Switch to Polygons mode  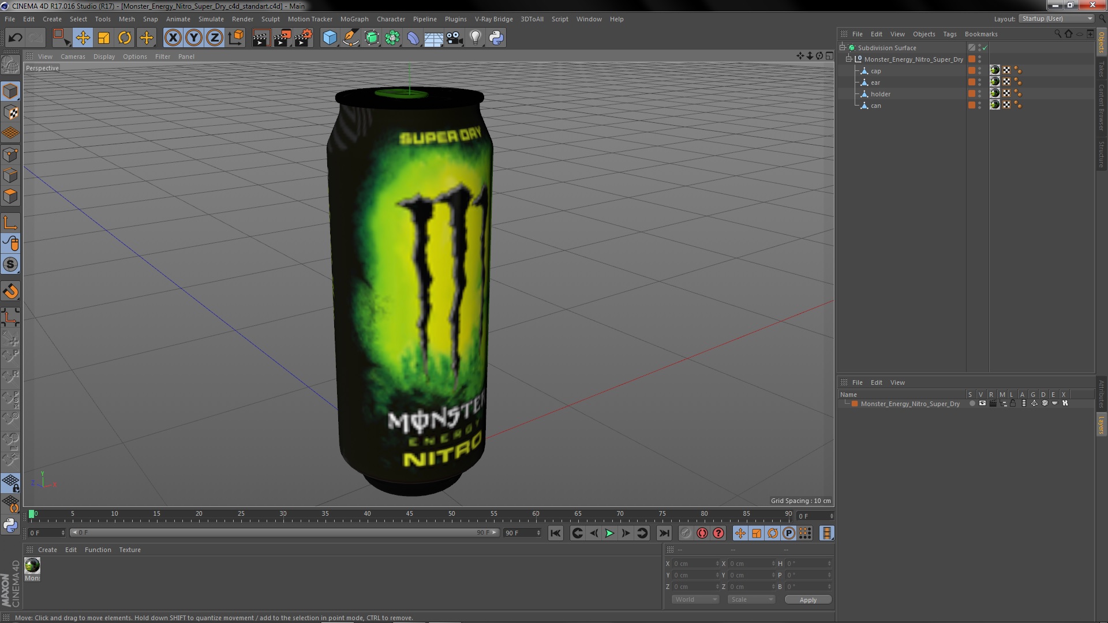(x=10, y=196)
